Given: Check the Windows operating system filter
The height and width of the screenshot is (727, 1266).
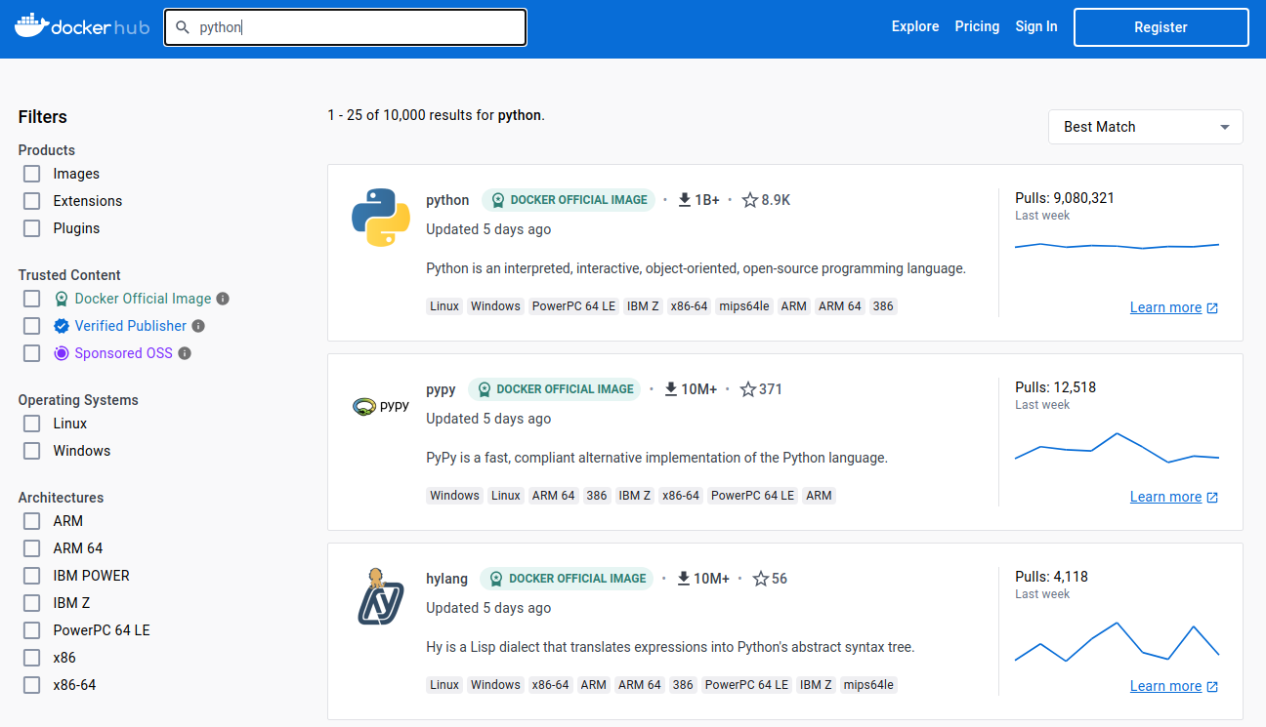Looking at the screenshot, I should click(x=32, y=451).
